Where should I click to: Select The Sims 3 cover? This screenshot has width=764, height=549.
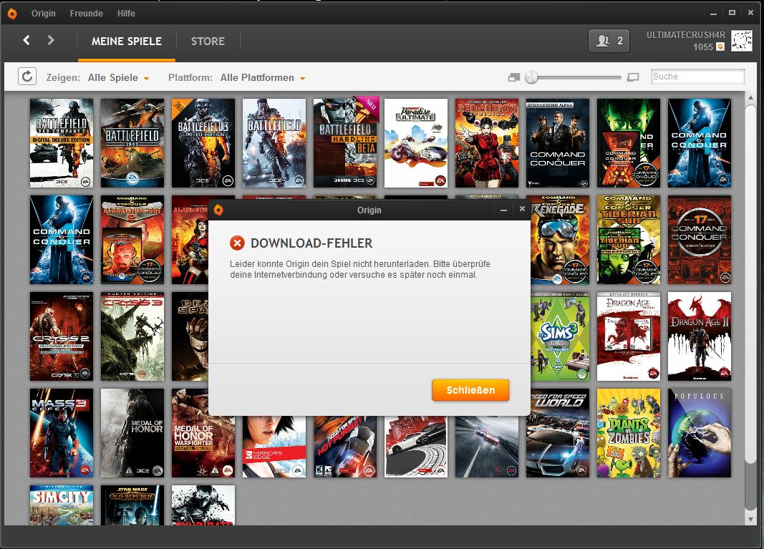pyautogui.click(x=560, y=336)
